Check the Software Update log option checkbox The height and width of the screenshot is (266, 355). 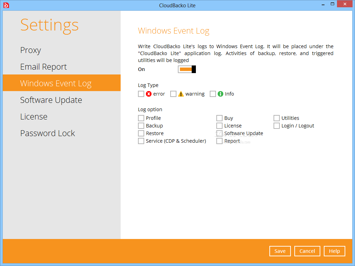pyautogui.click(x=219, y=133)
